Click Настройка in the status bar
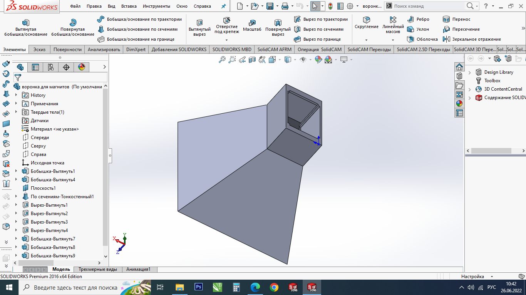Viewport: 526px width, 295px height. coord(472,277)
